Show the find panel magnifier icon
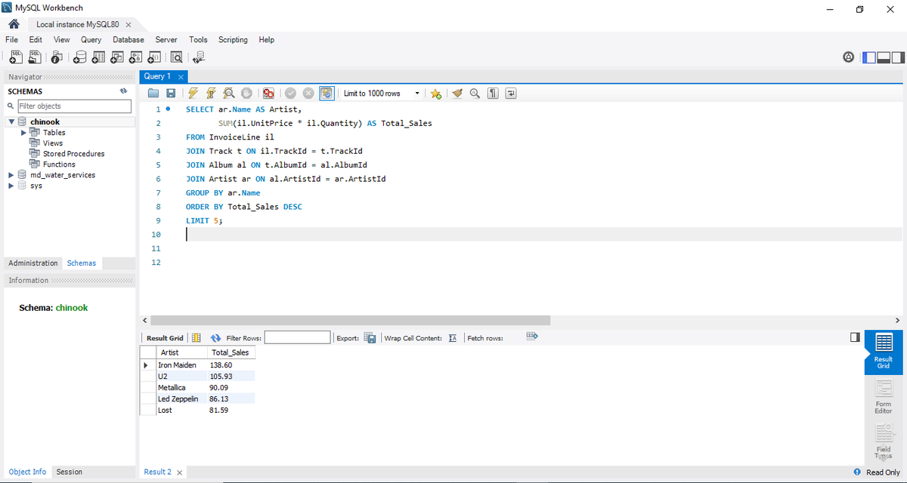 475,94
